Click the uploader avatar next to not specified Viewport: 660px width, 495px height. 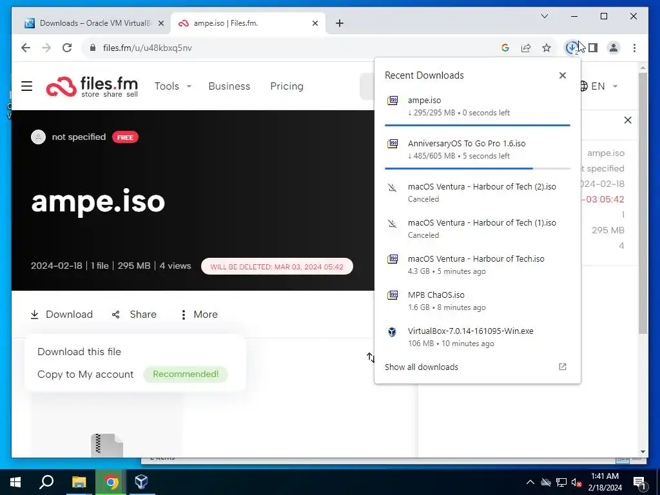coord(38,137)
